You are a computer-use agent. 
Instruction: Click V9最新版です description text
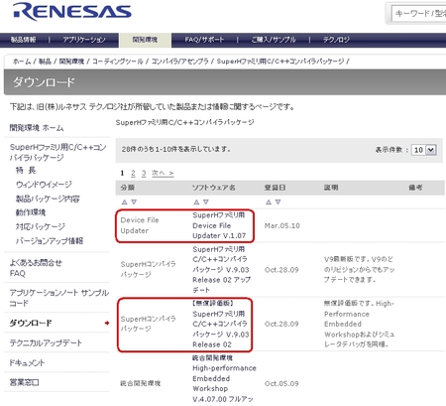[360, 269]
